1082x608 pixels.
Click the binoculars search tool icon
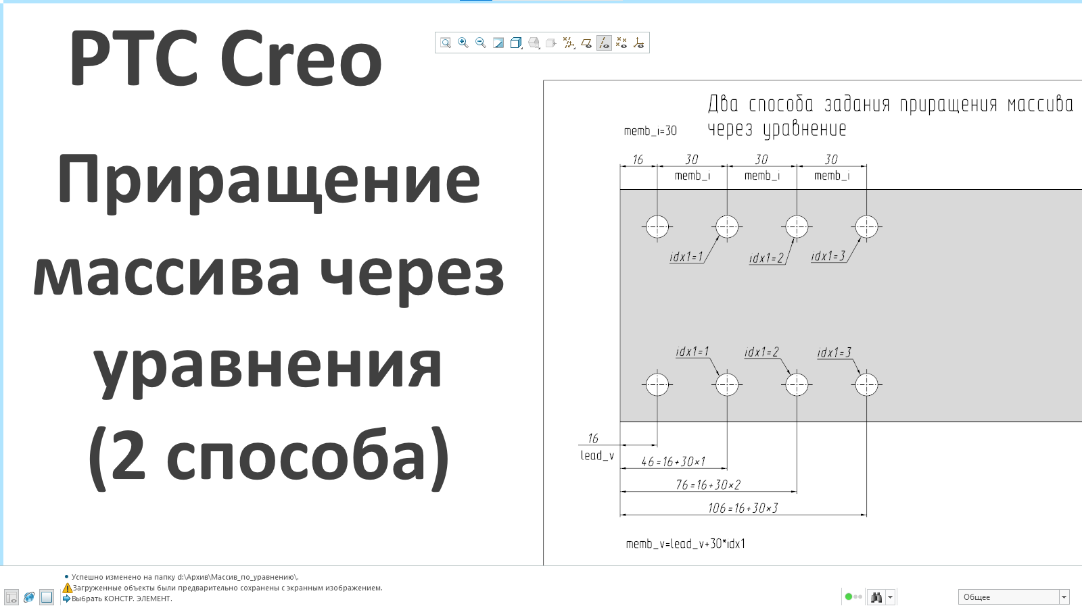click(876, 597)
